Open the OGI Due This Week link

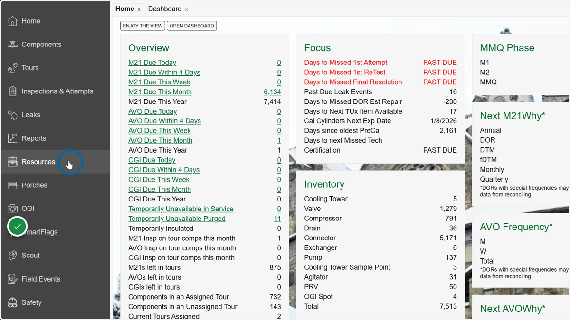[159, 180]
